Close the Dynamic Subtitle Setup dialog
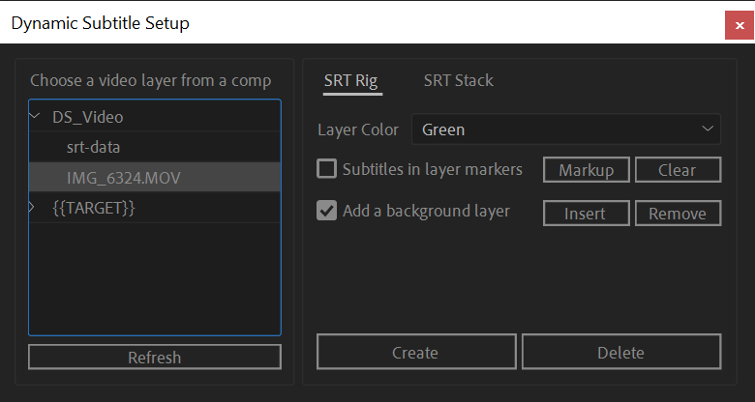 tap(740, 25)
